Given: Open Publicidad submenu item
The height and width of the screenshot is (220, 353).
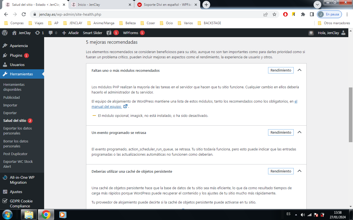Looking at the screenshot, I should click(12, 97).
